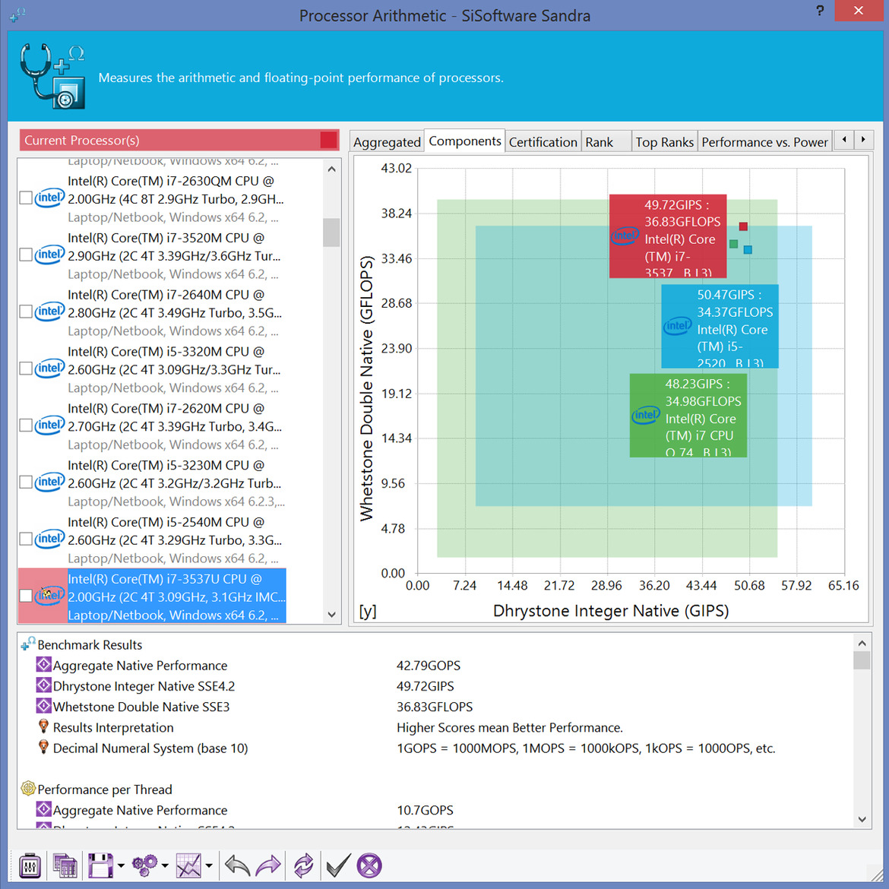Select the Components tab

[x=465, y=141]
